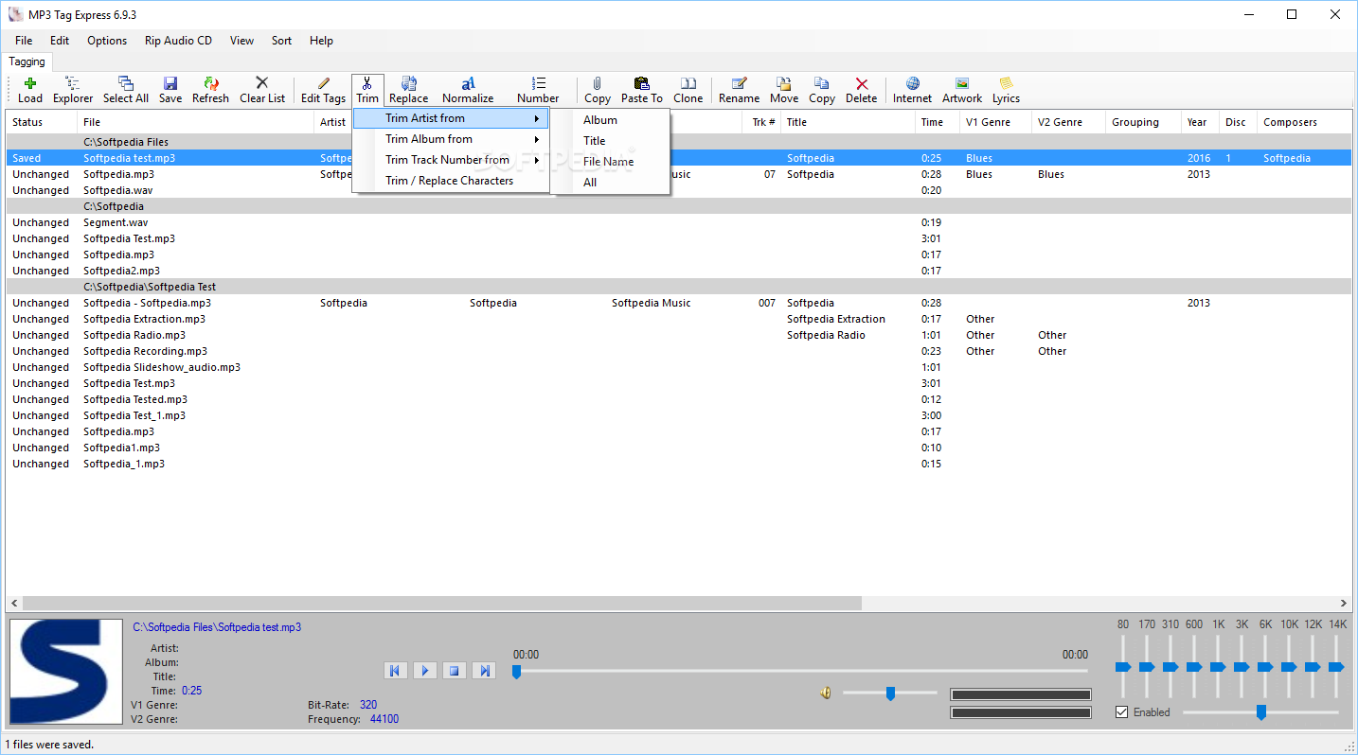Click the volume slider handle

890,694
